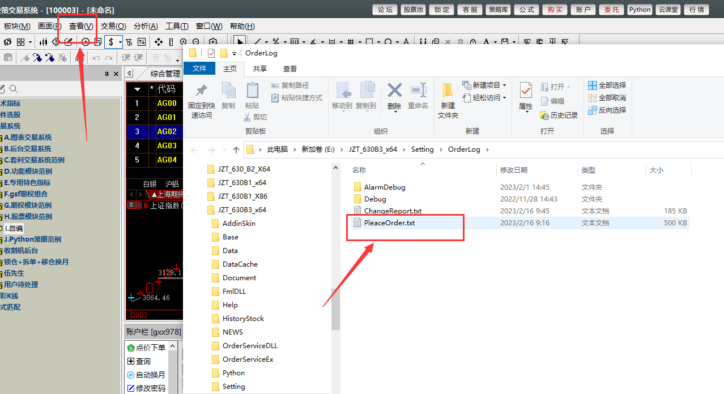The width and height of the screenshot is (724, 394).
Task: Click the up-one-level arrow in Explorer
Action: coord(236,149)
